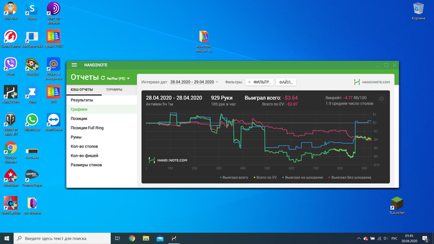Screen dimensions: 434x244
Task: Open Flopzilla desktop shortcut
Action: coord(32,66)
